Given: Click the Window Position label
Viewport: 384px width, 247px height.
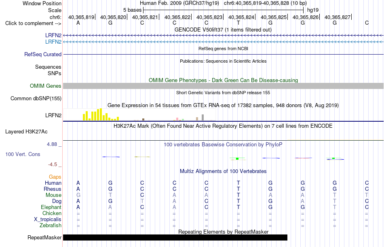Looking at the screenshot, I should click(x=42, y=3).
